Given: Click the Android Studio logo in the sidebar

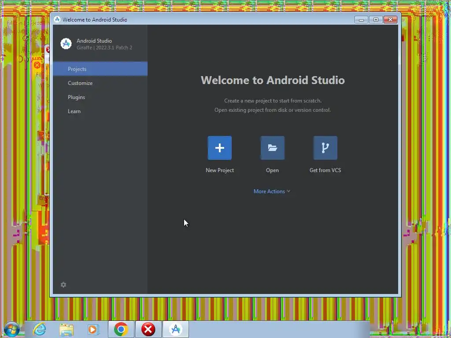Looking at the screenshot, I should (x=66, y=44).
